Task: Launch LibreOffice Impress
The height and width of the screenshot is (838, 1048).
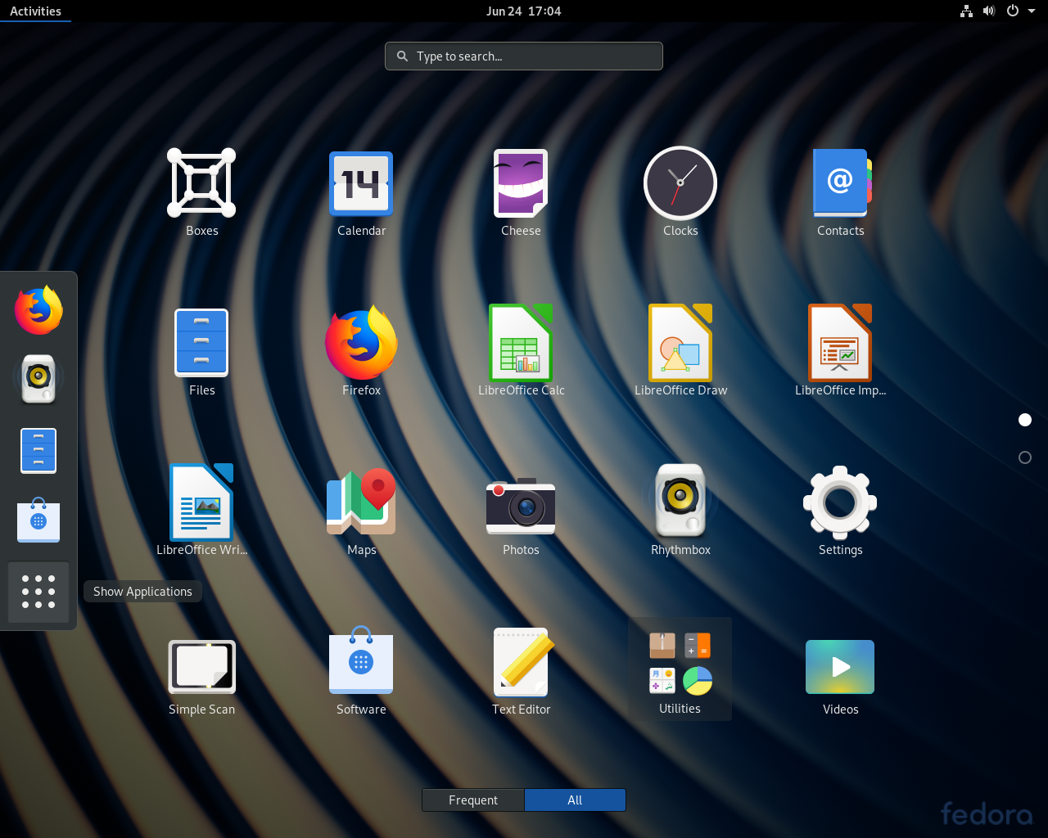Action: (x=840, y=353)
